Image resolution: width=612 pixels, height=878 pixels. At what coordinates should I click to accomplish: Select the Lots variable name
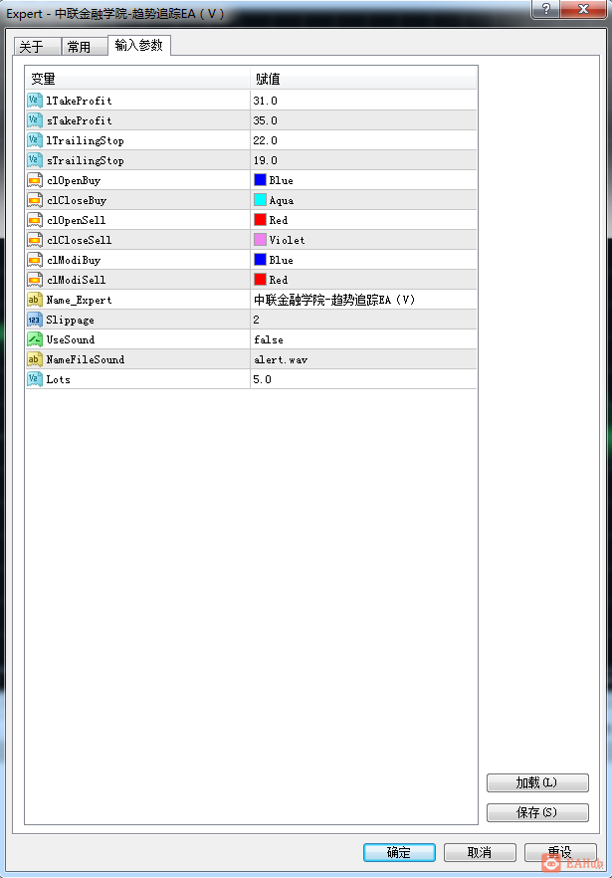tap(59, 379)
